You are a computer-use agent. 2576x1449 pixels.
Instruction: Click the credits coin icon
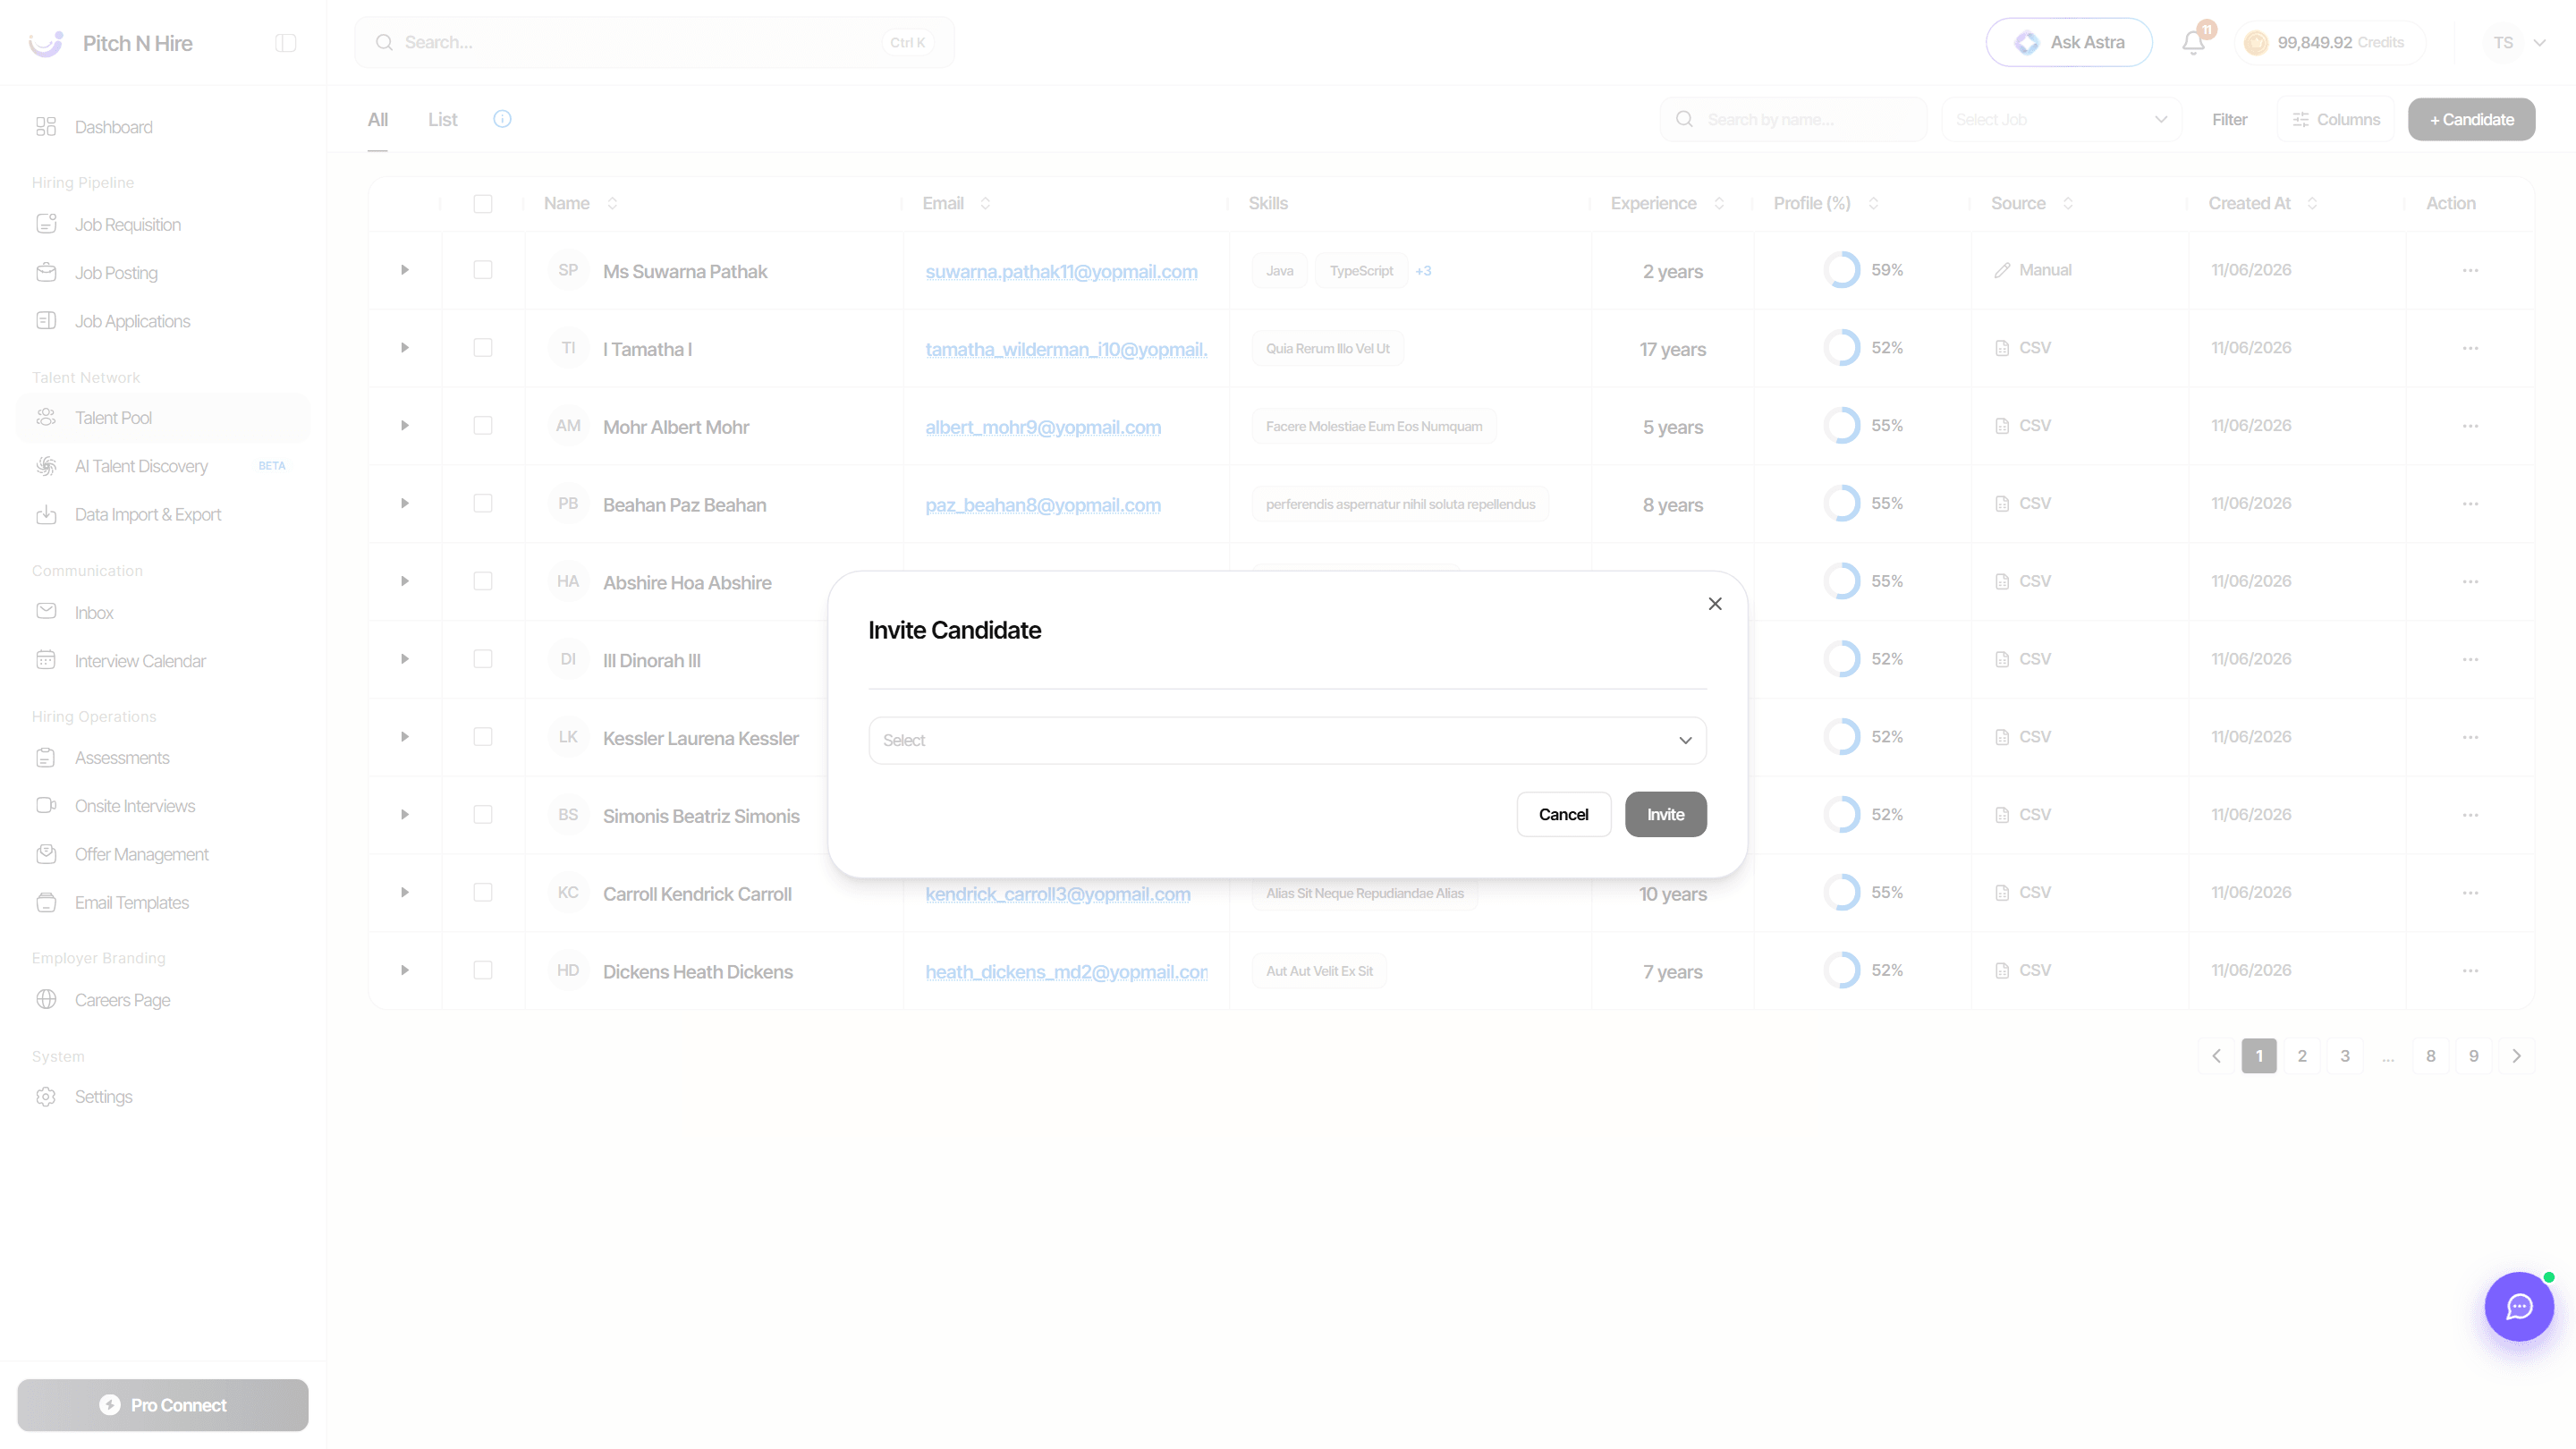point(2256,42)
